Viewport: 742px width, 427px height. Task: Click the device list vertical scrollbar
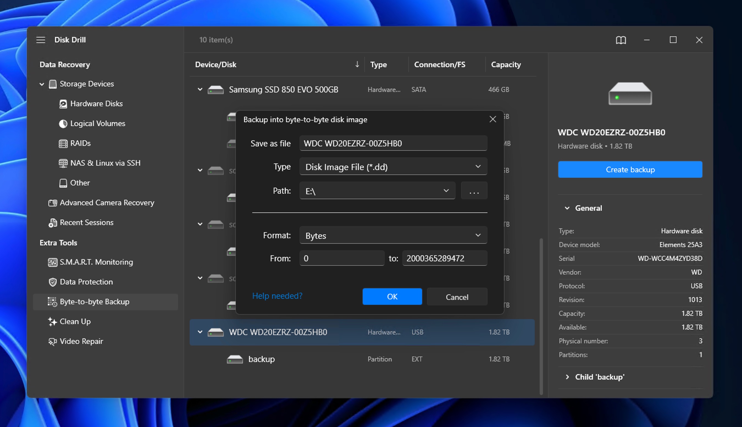pyautogui.click(x=541, y=317)
